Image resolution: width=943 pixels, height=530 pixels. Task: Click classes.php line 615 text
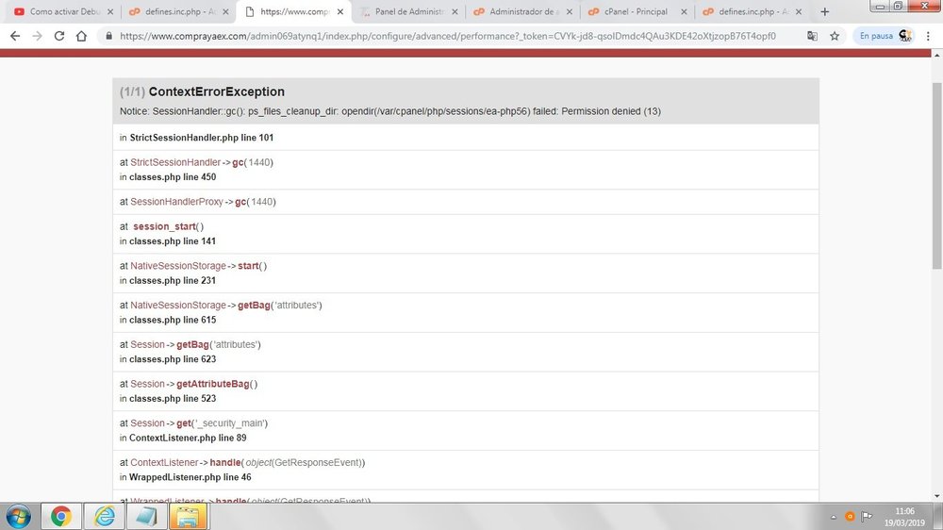pyautogui.click(x=173, y=320)
